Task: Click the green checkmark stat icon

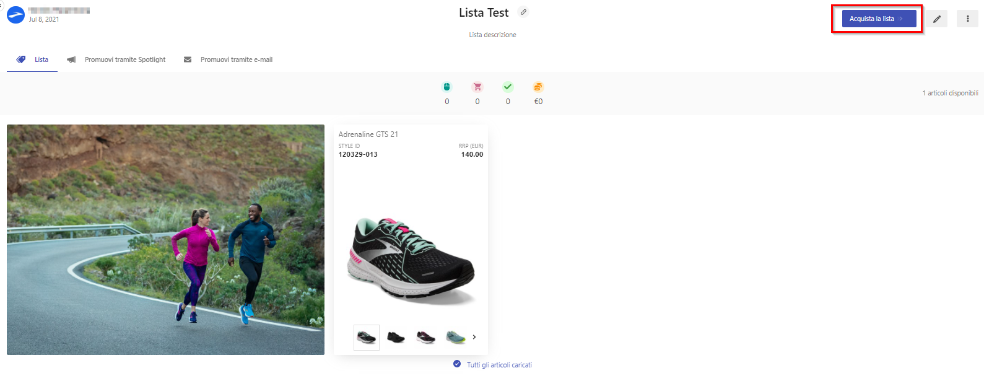Action: [508, 87]
